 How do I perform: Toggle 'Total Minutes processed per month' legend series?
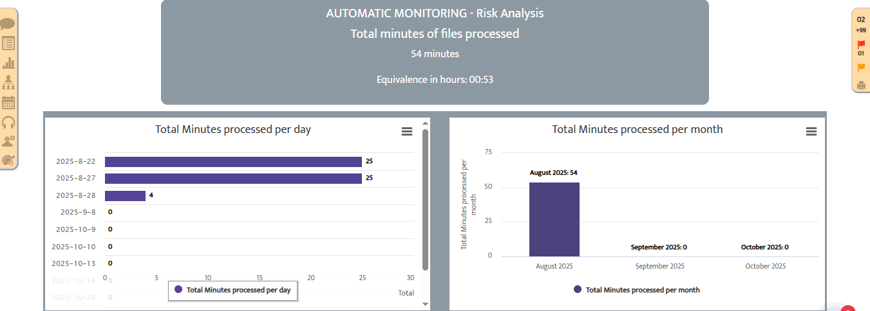(636, 290)
